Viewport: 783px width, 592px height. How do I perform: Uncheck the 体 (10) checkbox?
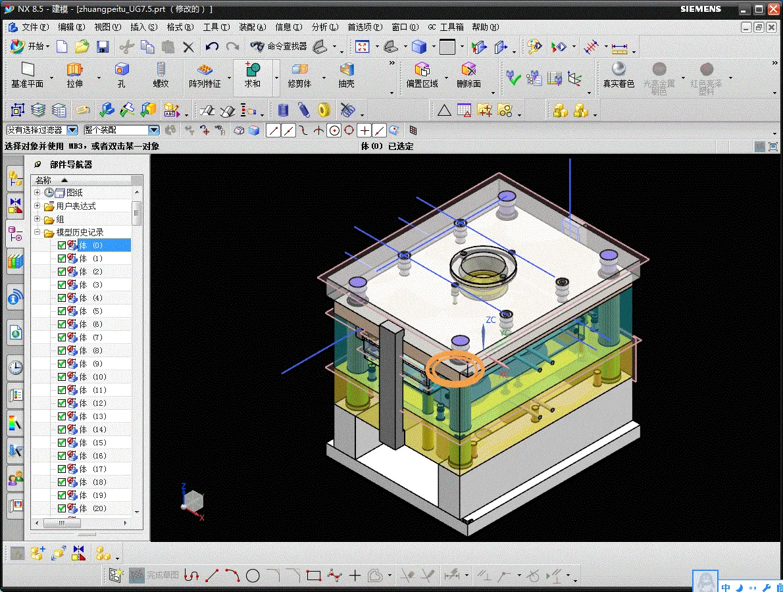(62, 377)
